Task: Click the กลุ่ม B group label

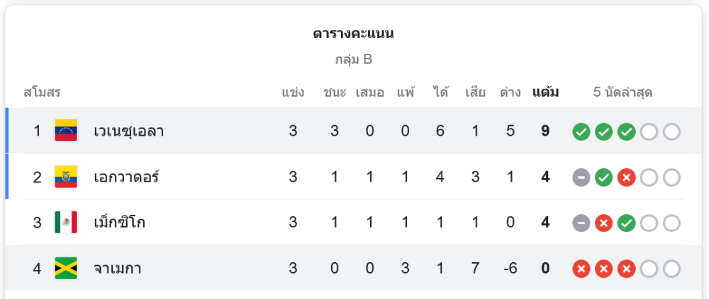Action: click(x=354, y=59)
